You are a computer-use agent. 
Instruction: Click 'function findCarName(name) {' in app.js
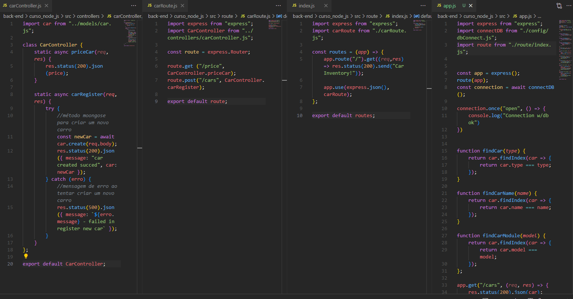point(497,193)
